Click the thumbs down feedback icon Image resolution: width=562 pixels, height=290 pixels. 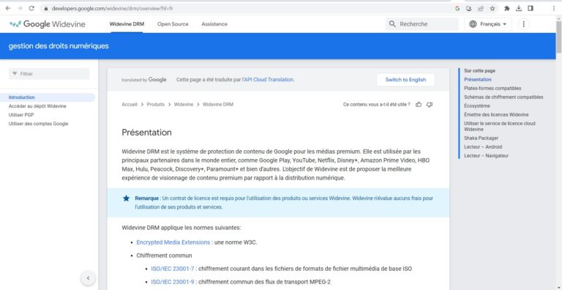point(430,105)
